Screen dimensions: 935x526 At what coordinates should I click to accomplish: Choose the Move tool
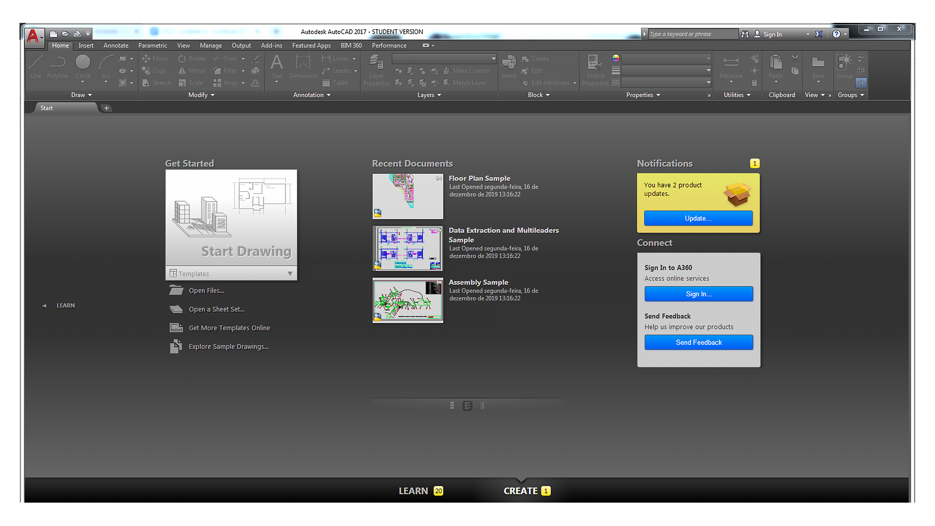155,58
